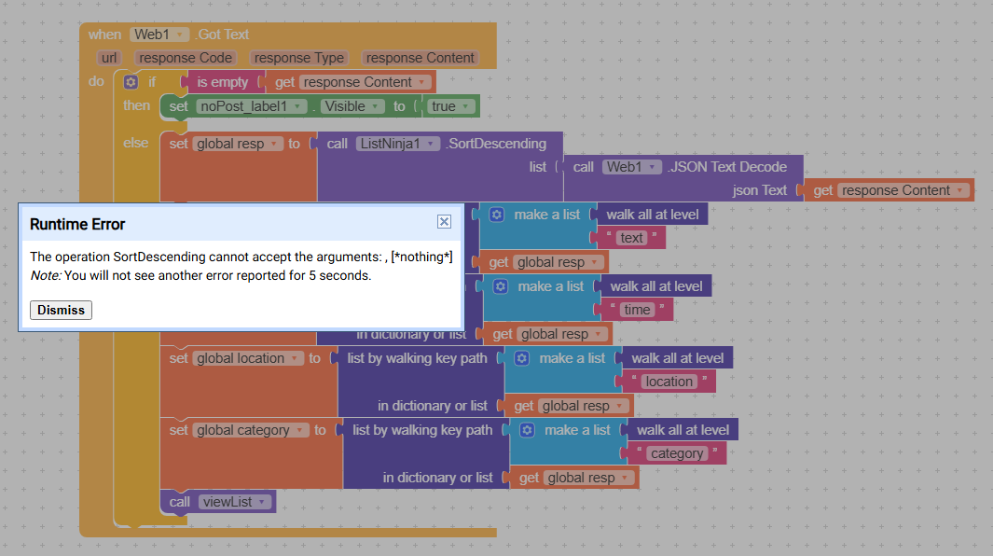The height and width of the screenshot is (556, 993).
Task: Select walk all at level above text
Action: [653, 215]
